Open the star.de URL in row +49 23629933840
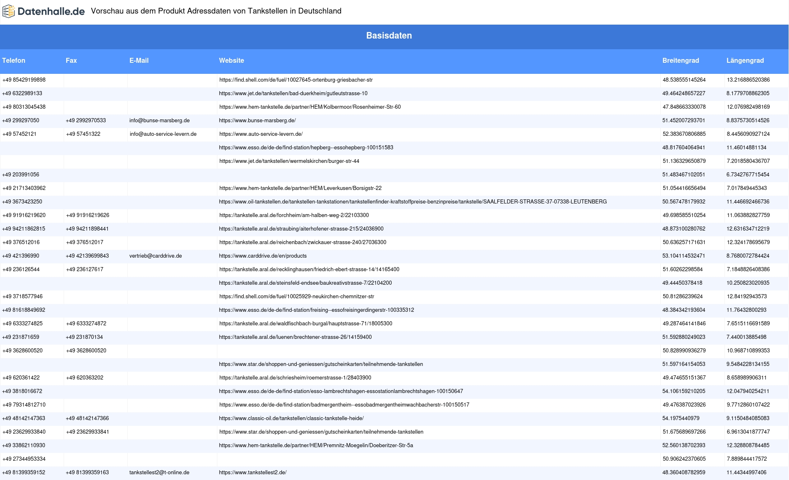 (x=321, y=432)
